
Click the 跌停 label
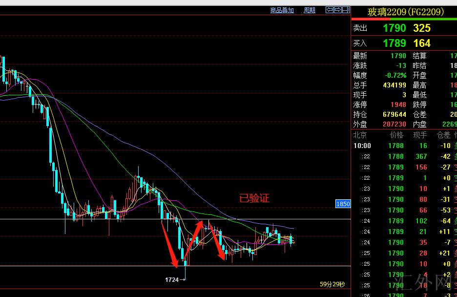click(x=419, y=105)
